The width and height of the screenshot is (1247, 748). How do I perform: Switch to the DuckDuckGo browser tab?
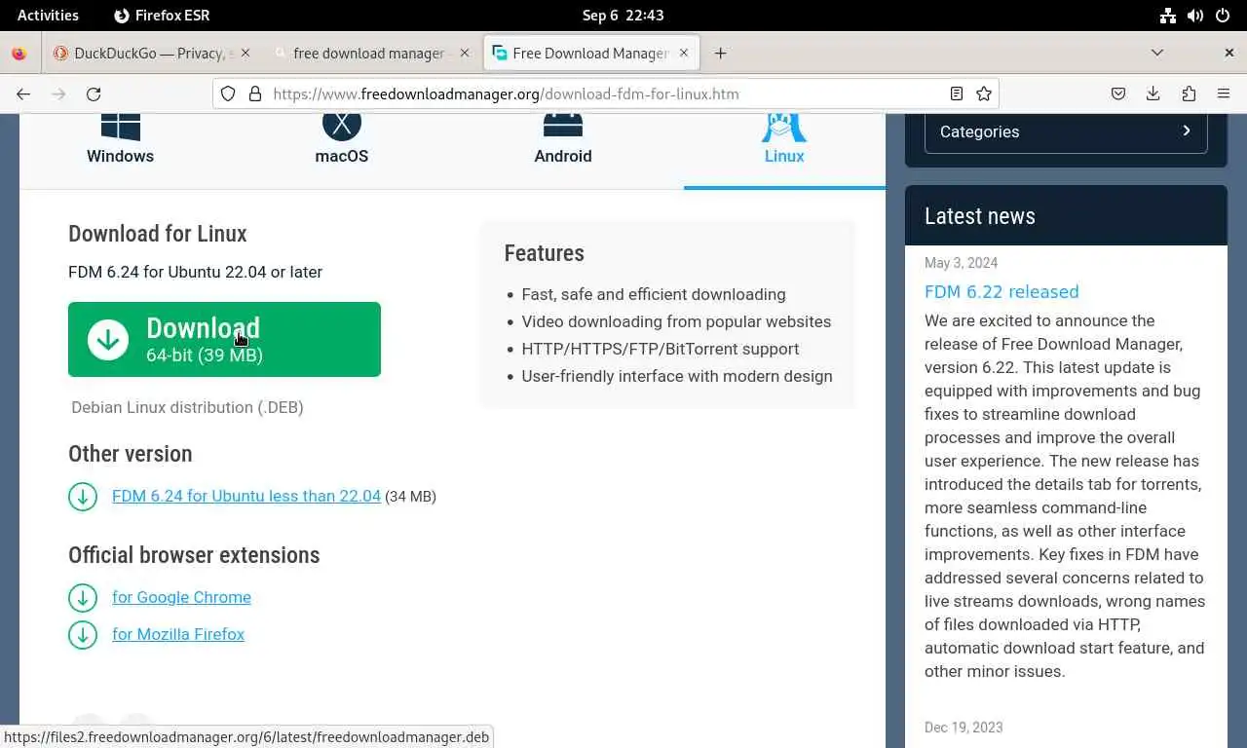(x=150, y=54)
